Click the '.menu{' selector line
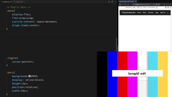Screen dimensions: 172x97 tap(10, 11)
